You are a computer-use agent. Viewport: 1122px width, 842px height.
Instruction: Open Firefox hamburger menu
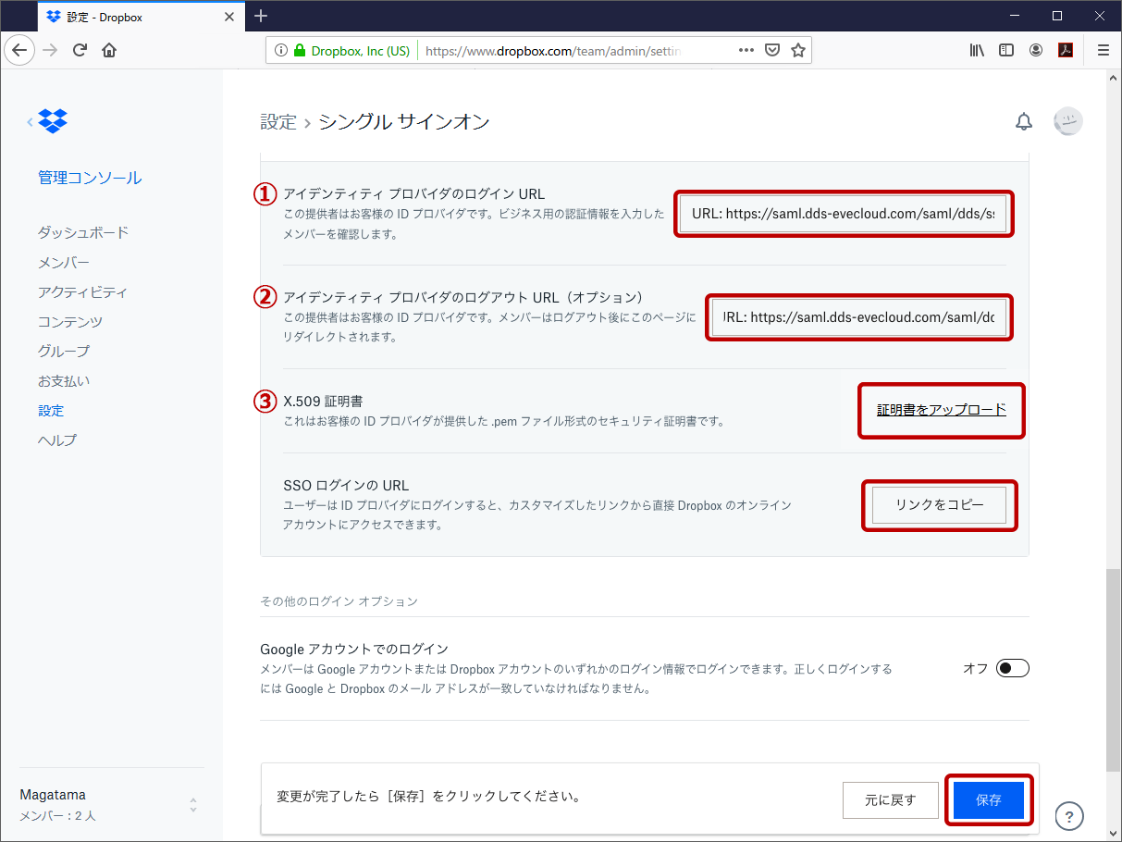1103,51
